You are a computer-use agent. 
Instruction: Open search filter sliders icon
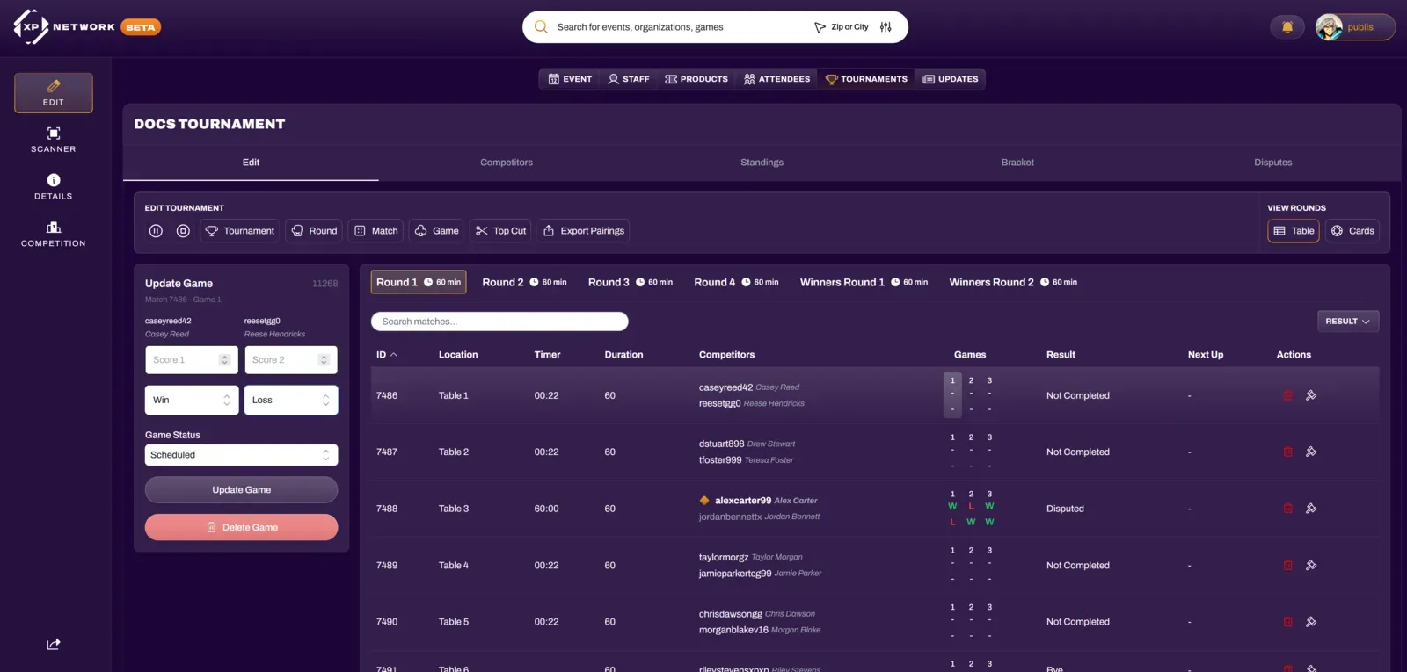click(886, 27)
